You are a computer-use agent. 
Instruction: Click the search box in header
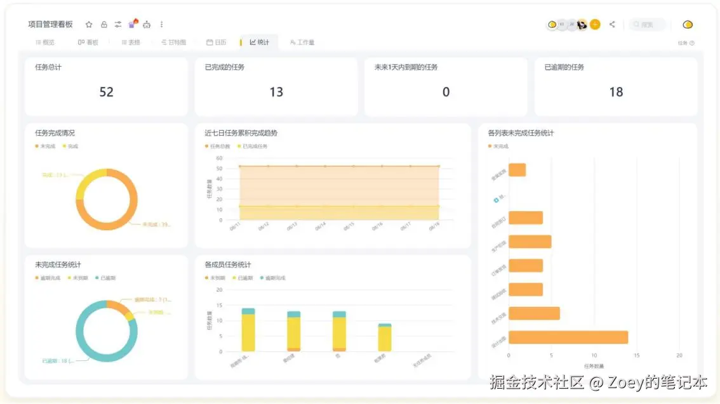pos(647,24)
